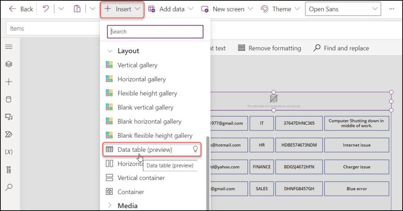Open the Data cylinder icon in sidebar
Image resolution: width=403 pixels, height=211 pixels.
(x=9, y=99)
